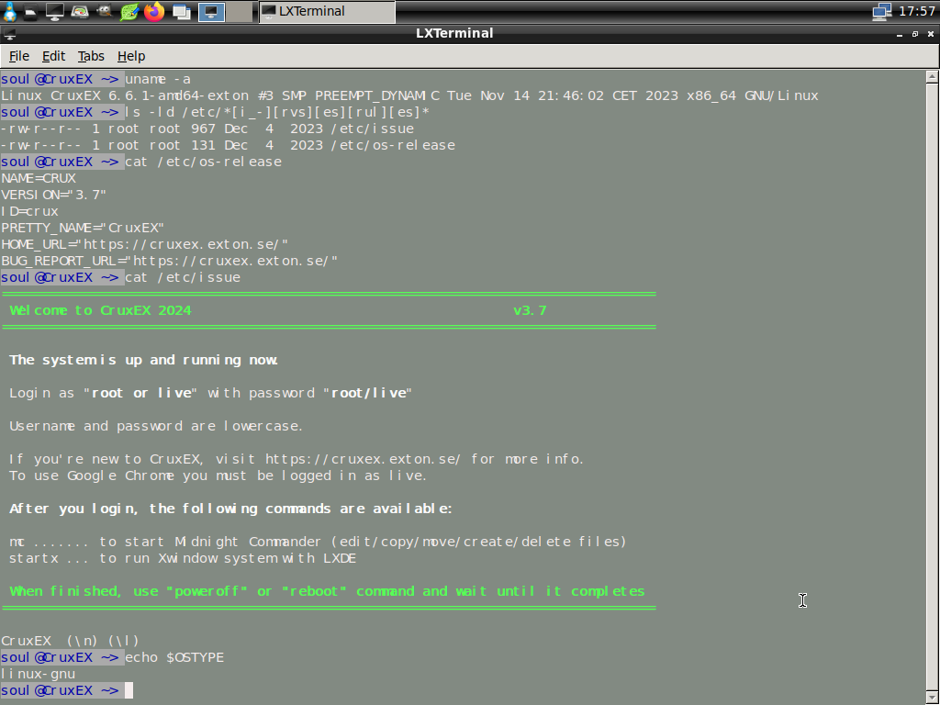Click the '/etc/issue' file listing line
The image size is (940, 705).
tap(207, 129)
